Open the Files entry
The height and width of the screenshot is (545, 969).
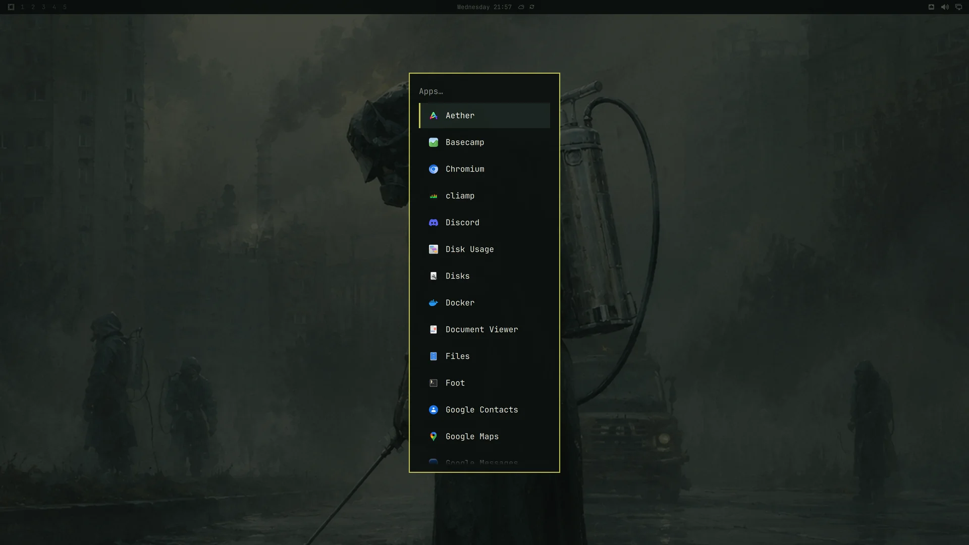coord(484,356)
